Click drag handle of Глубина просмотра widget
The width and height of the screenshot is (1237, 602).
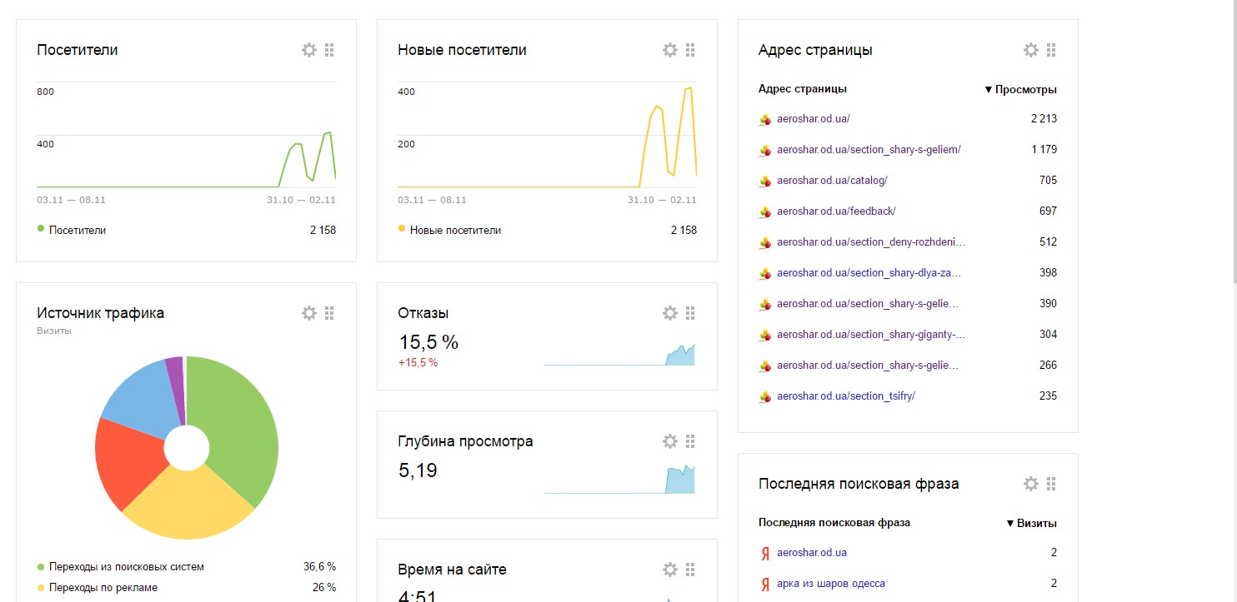click(x=690, y=441)
